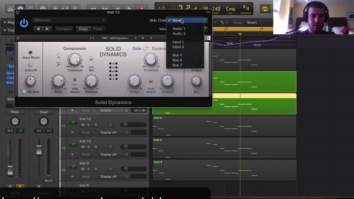Click the Output channel volume fader
The image size is (354, 199).
point(39,150)
